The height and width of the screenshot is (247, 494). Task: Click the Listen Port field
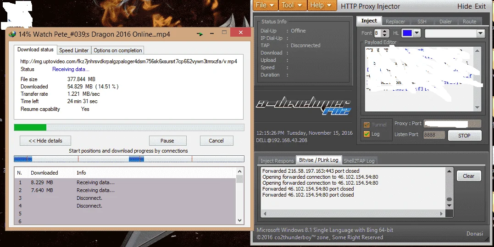(x=434, y=135)
